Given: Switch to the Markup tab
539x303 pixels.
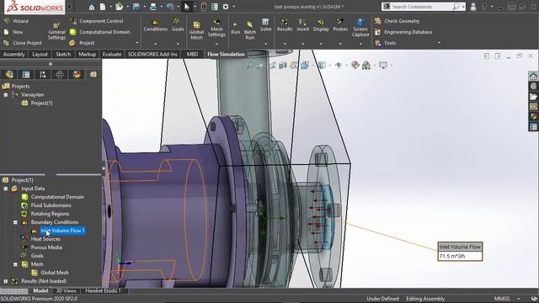Looking at the screenshot, I should pyautogui.click(x=88, y=54).
